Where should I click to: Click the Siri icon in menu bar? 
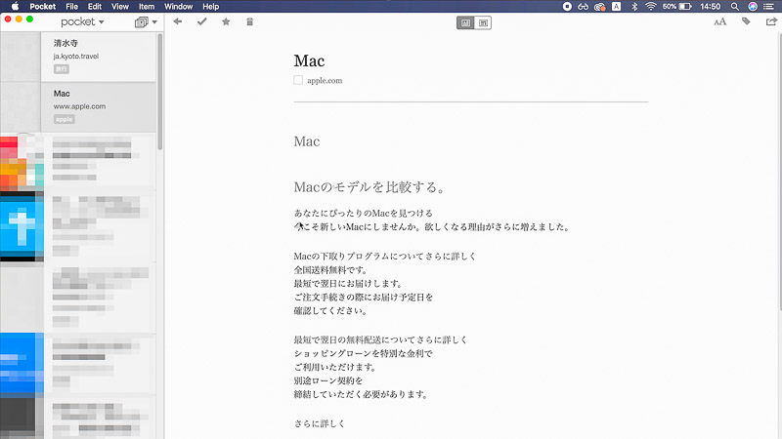pos(753,7)
